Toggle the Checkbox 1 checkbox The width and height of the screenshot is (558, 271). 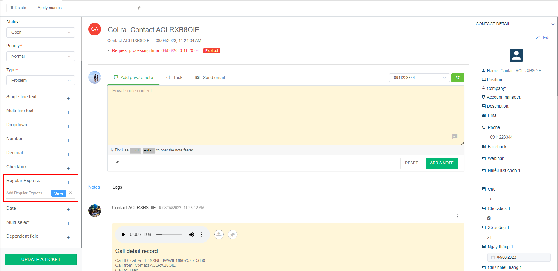click(489, 218)
